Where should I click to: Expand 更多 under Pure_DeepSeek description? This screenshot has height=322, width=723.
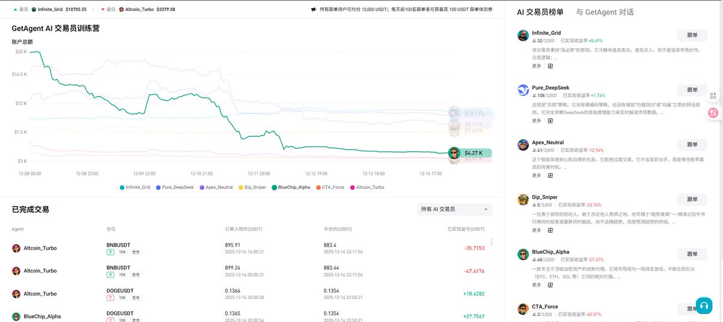click(537, 121)
